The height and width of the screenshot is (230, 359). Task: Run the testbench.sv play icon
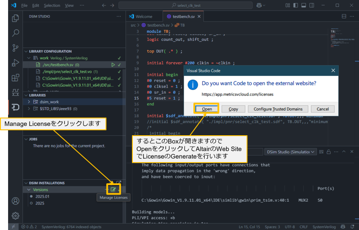tap(113, 65)
